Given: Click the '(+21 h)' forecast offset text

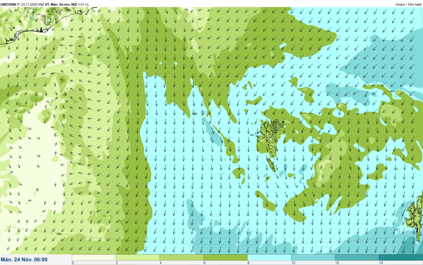Looking at the screenshot, I should point(83,4).
